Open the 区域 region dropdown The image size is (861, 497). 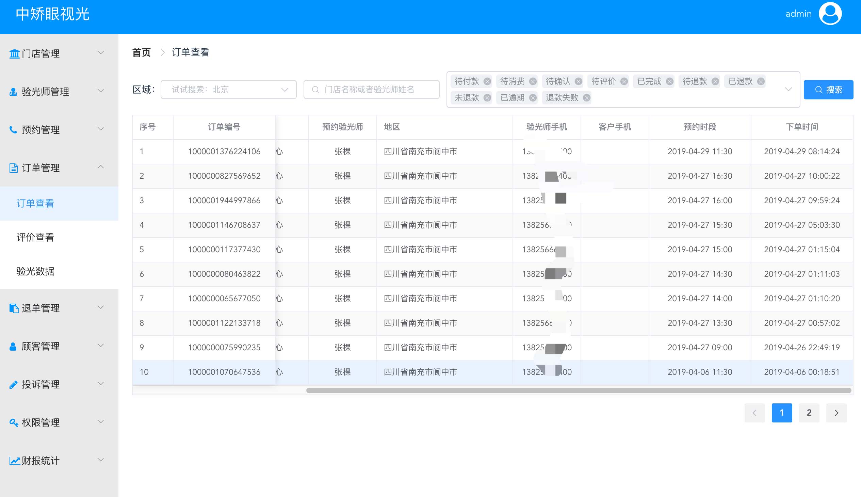(x=228, y=90)
